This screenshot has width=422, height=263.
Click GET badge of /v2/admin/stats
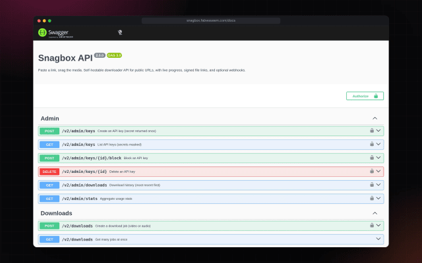(x=49, y=199)
